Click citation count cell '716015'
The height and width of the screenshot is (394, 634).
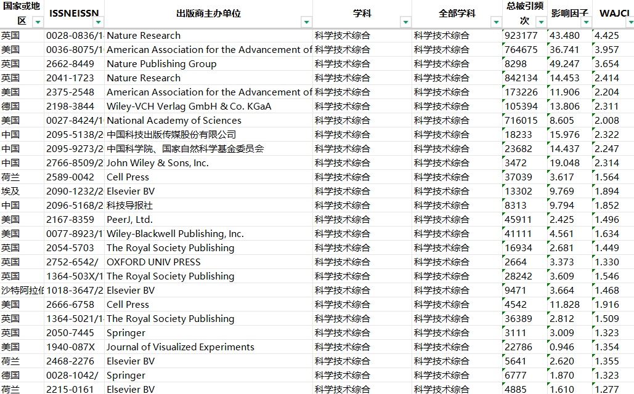(x=525, y=121)
